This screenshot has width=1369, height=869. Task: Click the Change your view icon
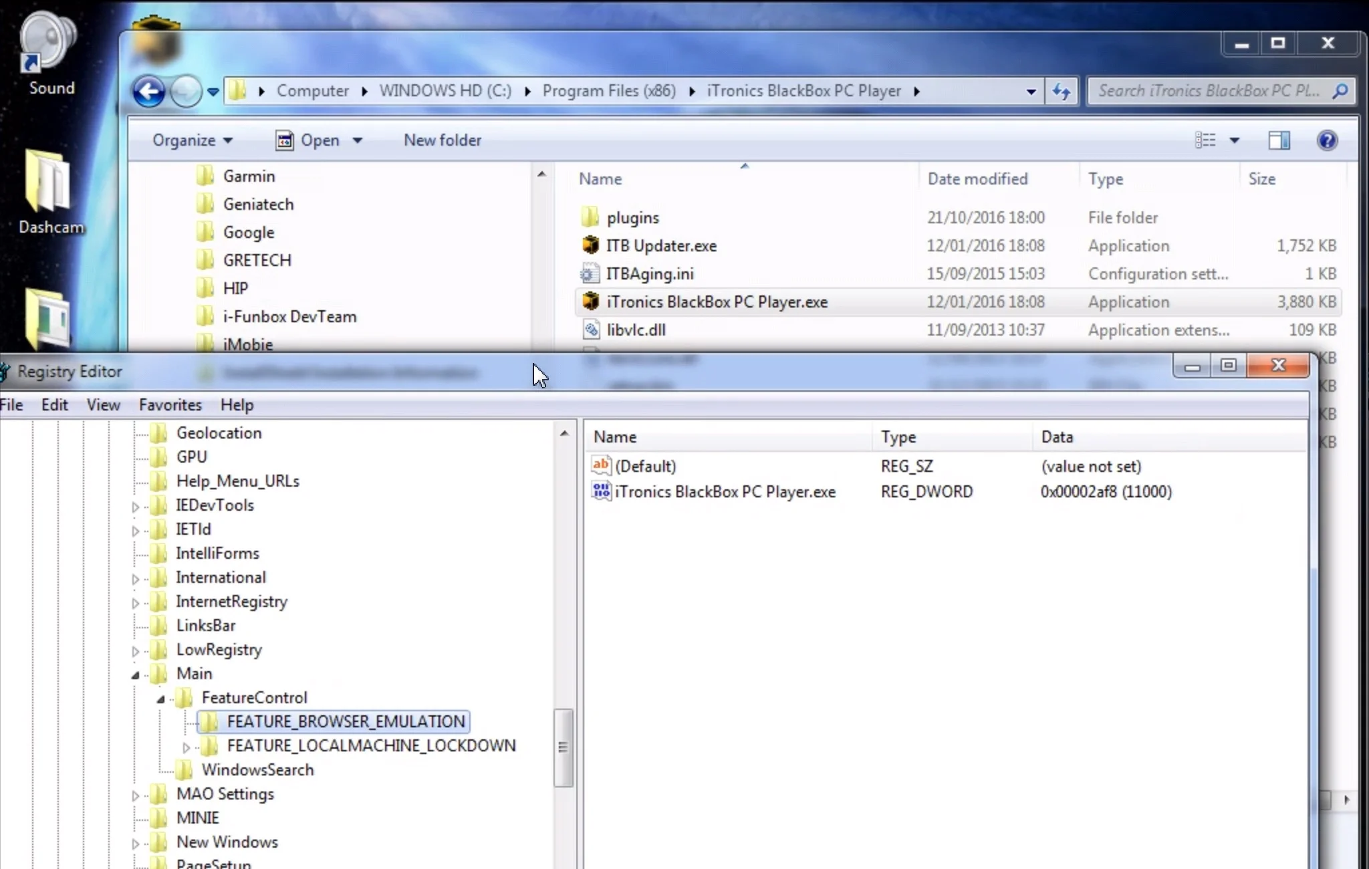[x=1205, y=140]
